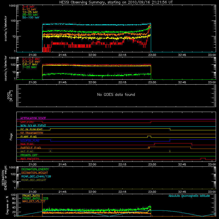Image resolution: width=219 pixels, height=219 pixels.
Task: Click the SC_IN_SUNLIGHT flag label
Action: (31, 129)
